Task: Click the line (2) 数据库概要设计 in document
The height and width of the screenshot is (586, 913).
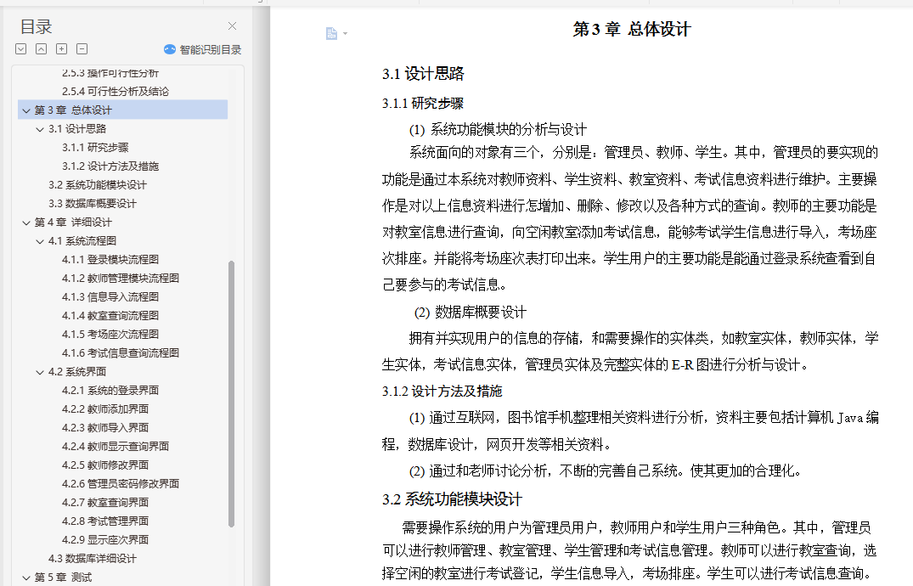Action: tap(470, 313)
